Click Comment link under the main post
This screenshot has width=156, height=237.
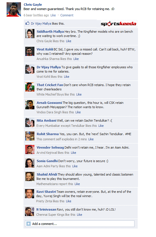pos(67,15)
